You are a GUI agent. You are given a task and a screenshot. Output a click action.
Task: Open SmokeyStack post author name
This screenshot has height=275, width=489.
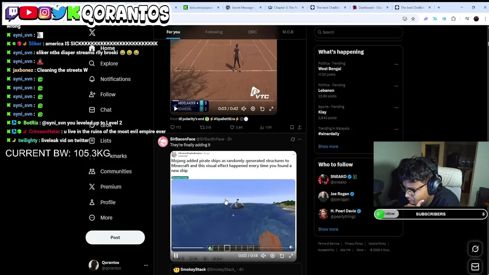point(193,270)
